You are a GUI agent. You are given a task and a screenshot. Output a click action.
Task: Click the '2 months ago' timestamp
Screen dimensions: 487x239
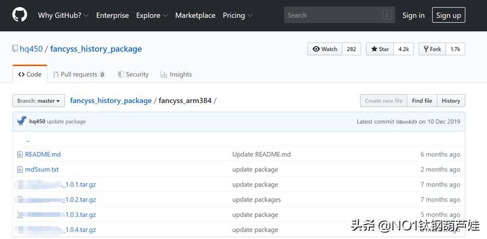440,169
